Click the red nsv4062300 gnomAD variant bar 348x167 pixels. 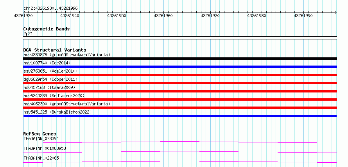click(x=180, y=108)
